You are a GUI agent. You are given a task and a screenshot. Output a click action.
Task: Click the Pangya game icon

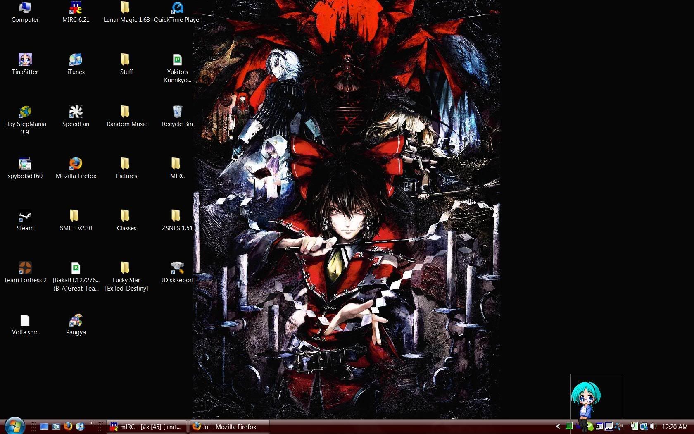coord(76,320)
